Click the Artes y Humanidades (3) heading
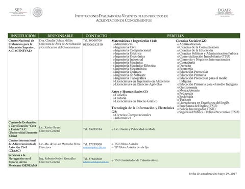 (130, 92)
